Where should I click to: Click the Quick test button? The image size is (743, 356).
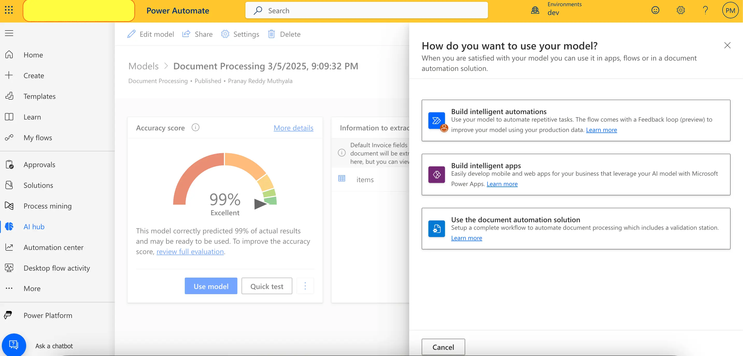coord(267,286)
